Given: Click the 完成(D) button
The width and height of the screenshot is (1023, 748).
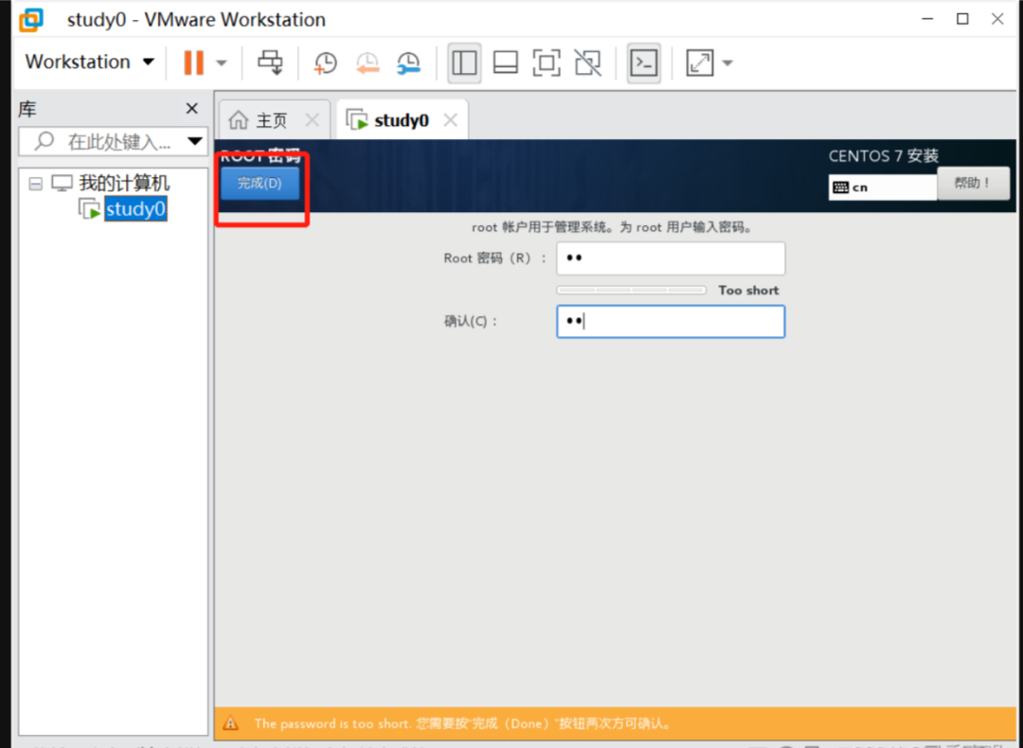Looking at the screenshot, I should coord(260,184).
